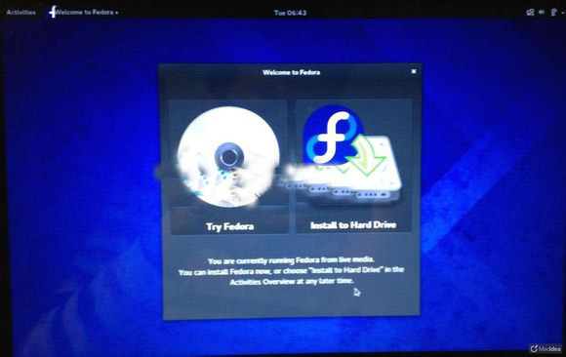Choose the Try Fedora label
Viewport: 566px width, 357px height.
pyautogui.click(x=230, y=226)
